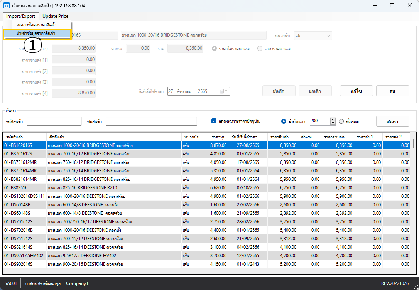419x290 pixels.
Task: Expand the หน่วยนับ unit dropdown
Action: [x=328, y=36]
